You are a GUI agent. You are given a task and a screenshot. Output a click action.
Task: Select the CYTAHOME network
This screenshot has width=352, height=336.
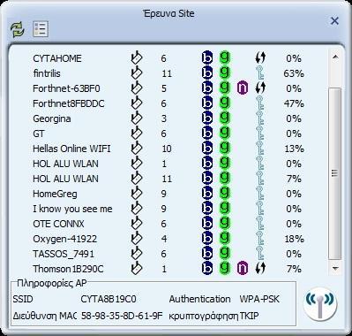tap(168, 58)
